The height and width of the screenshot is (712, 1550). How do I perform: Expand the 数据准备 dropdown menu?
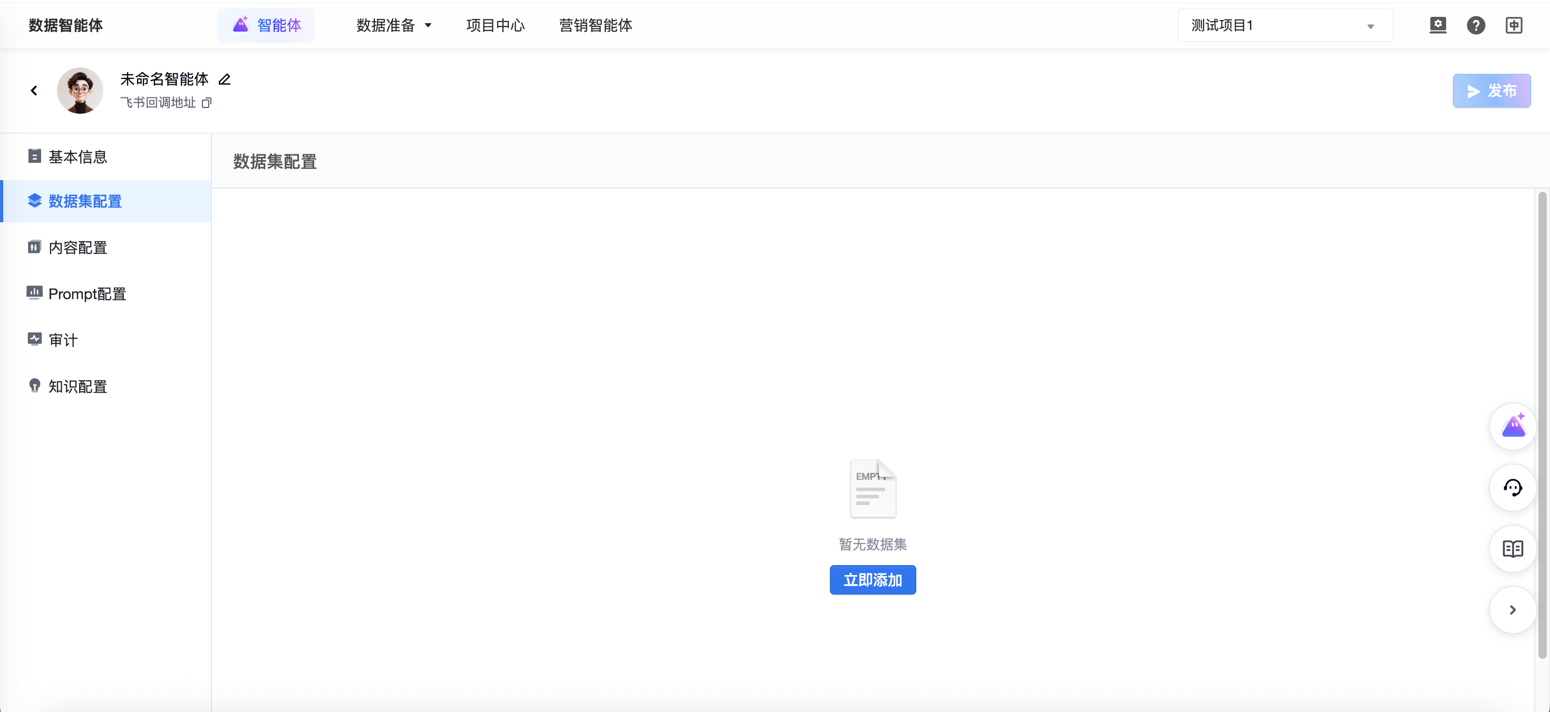point(394,25)
